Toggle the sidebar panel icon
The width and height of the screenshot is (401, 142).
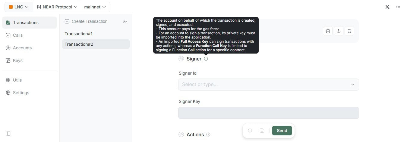click(8, 133)
